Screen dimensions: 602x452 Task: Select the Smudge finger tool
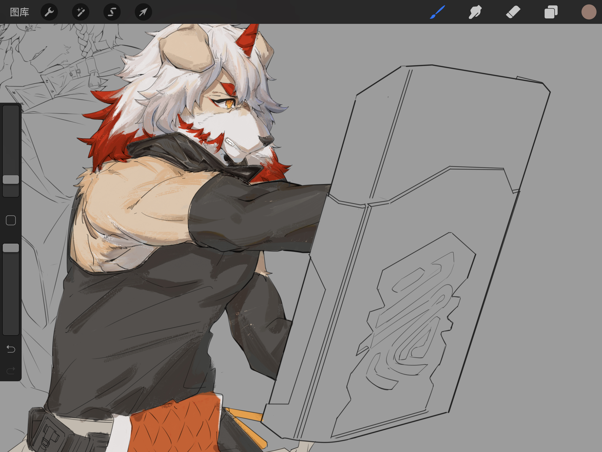[x=475, y=12]
